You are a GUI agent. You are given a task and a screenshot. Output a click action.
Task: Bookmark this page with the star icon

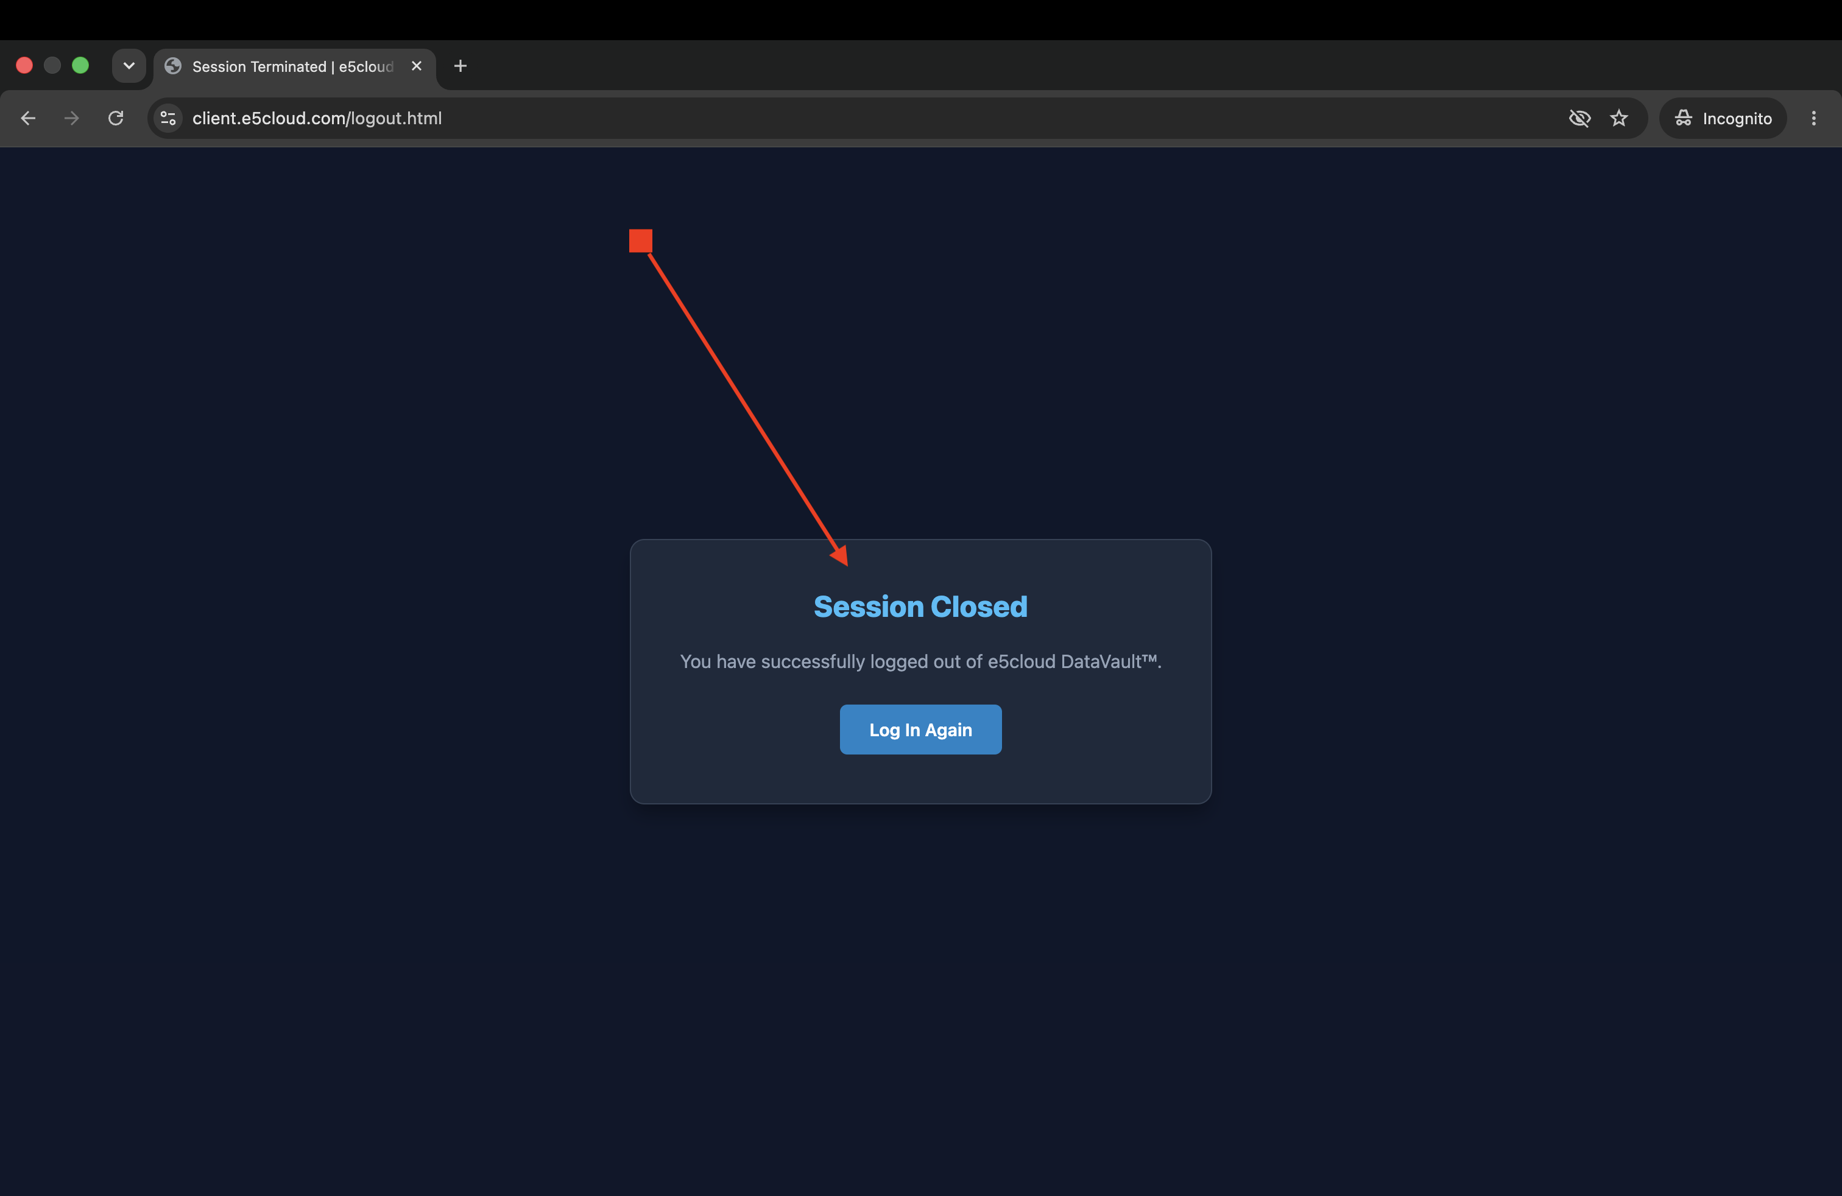point(1619,118)
